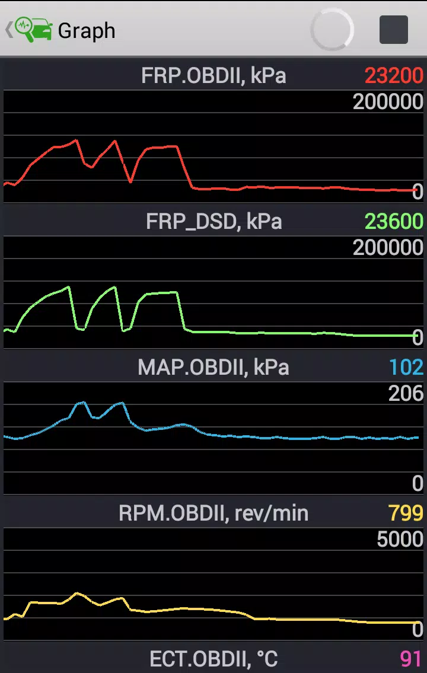Select the FRP_DSD, kPa label
The image size is (427, 673).
pos(213,222)
